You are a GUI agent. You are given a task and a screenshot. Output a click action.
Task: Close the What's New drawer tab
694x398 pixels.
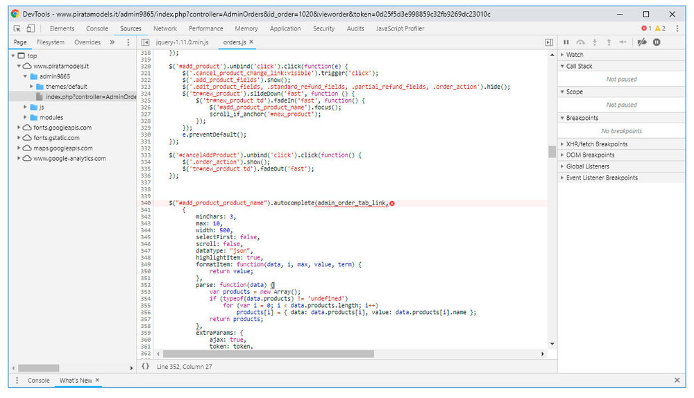[x=98, y=381]
